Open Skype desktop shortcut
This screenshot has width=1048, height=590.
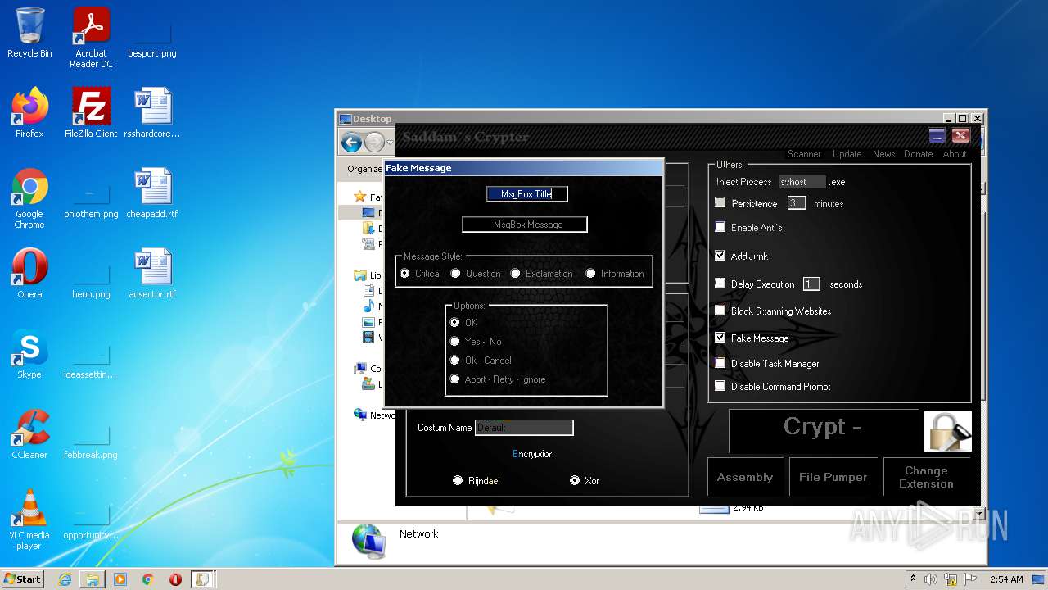coord(29,354)
